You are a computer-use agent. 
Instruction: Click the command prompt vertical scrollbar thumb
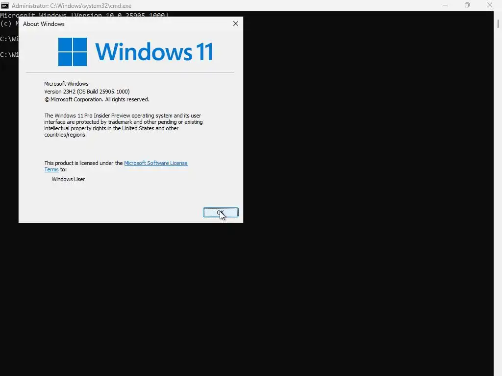(x=498, y=24)
